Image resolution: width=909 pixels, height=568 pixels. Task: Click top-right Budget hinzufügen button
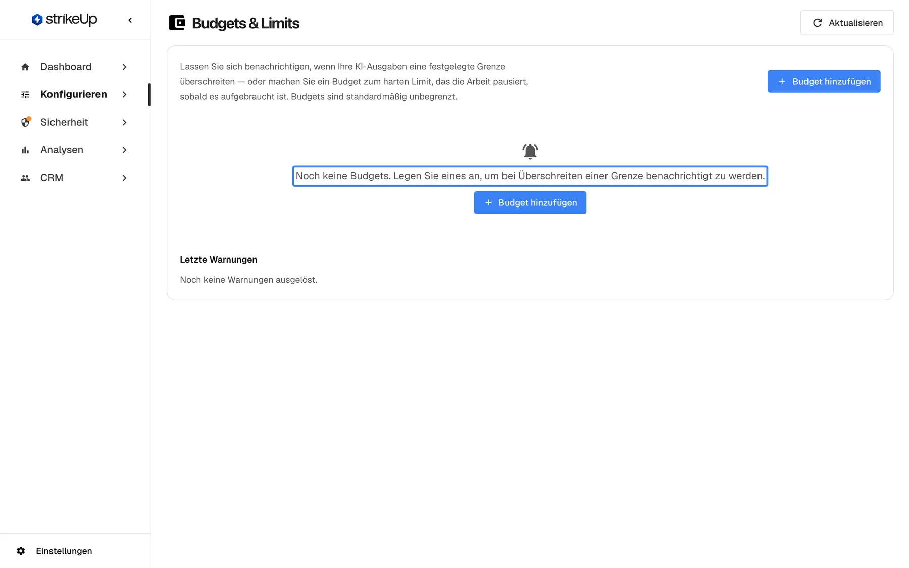pos(824,81)
